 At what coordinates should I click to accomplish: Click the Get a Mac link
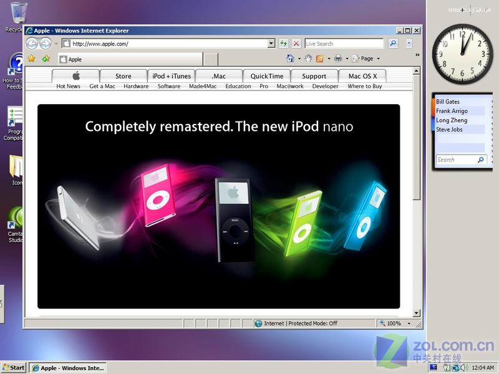coord(102,86)
